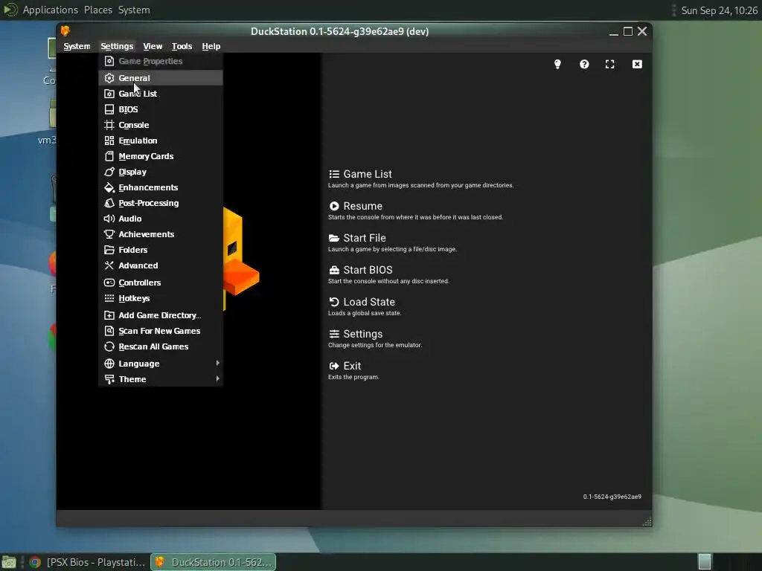The width and height of the screenshot is (762, 571).
Task: Click the Hotkeys keyboard icon
Action: [x=109, y=298]
